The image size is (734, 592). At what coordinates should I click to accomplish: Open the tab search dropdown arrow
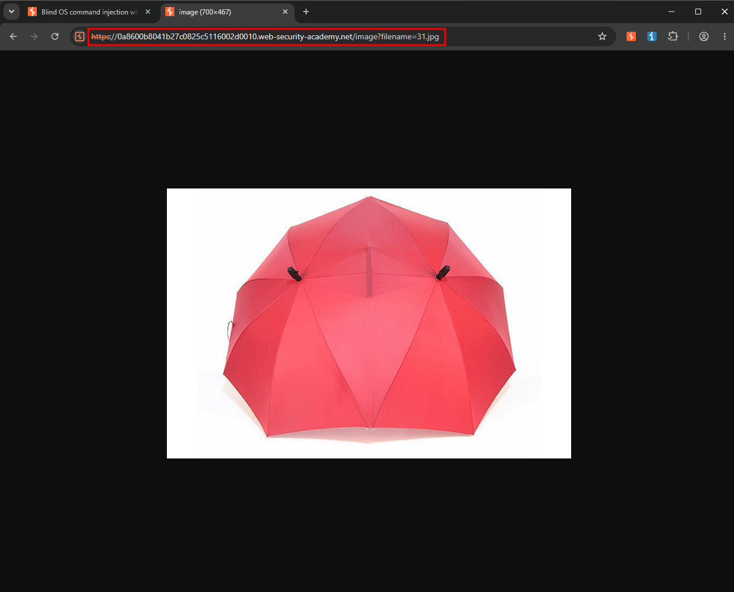tap(12, 12)
